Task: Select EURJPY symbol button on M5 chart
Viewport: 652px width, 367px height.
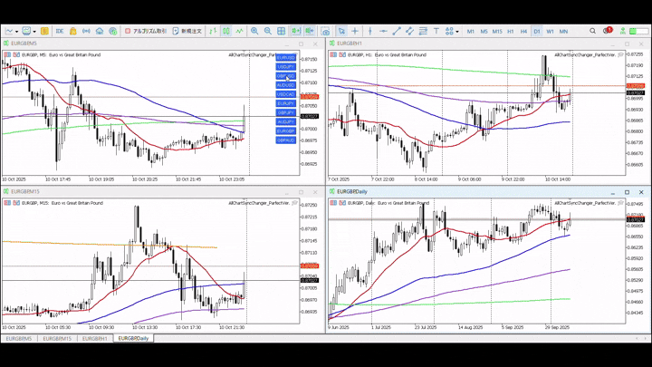Action: [285, 103]
